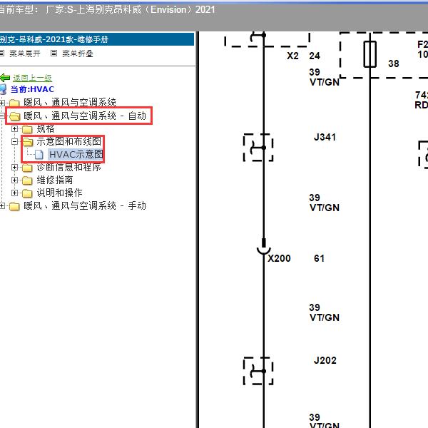Image resolution: width=428 pixels, height=428 pixels.
Task: Click the HVAC示意图 document icon
Action: click(x=39, y=155)
